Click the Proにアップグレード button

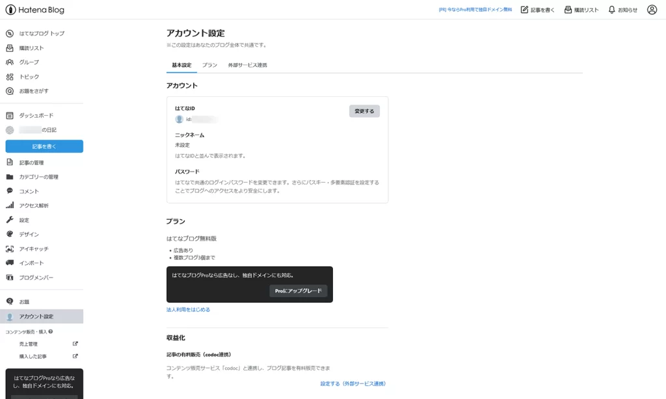tap(298, 291)
